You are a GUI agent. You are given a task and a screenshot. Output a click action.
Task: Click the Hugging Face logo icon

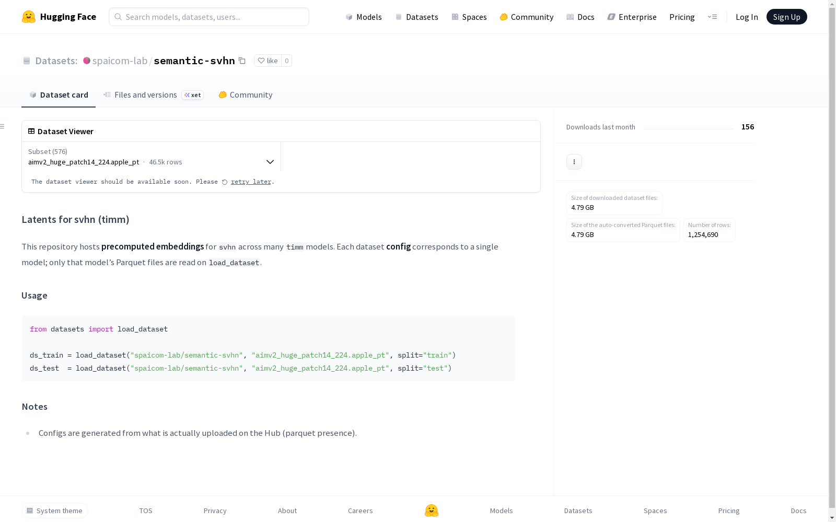pos(29,17)
